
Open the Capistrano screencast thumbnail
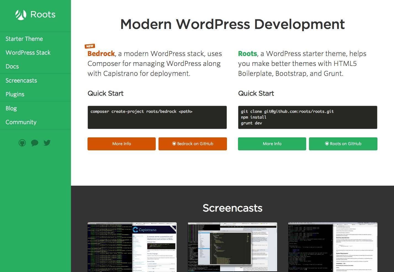coord(132,247)
